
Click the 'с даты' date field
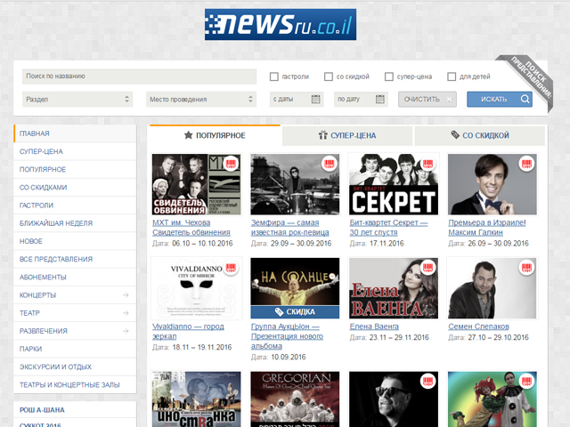[x=297, y=99]
